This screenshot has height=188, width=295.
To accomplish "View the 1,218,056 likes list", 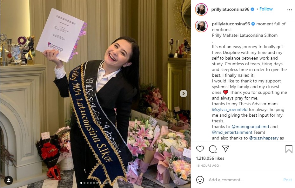I will pyautogui.click(x=210, y=158).
